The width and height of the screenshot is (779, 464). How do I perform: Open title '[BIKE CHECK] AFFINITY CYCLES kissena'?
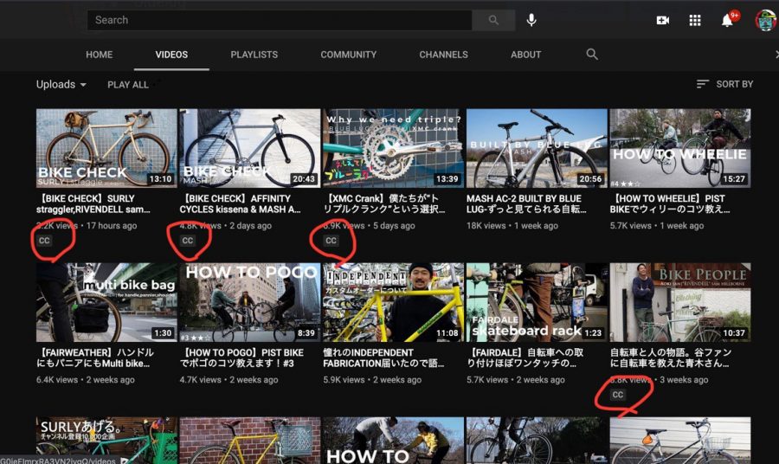pos(240,203)
